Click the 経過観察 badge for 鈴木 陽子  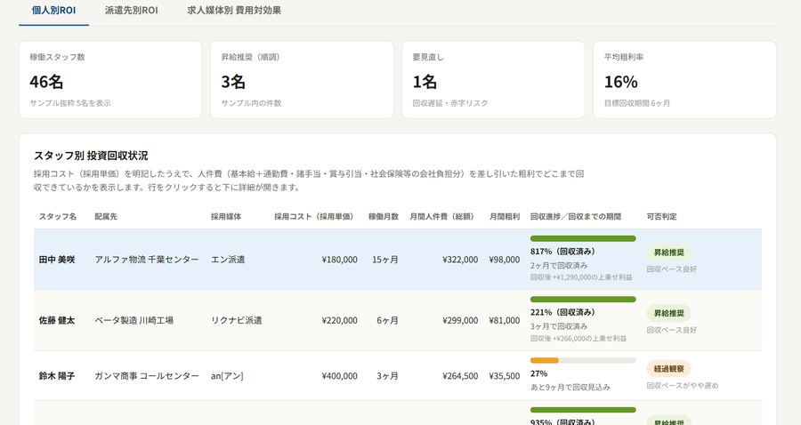coord(668,368)
